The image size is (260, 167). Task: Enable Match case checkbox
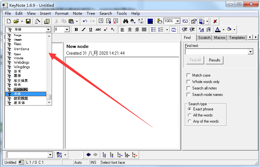pos(188,75)
